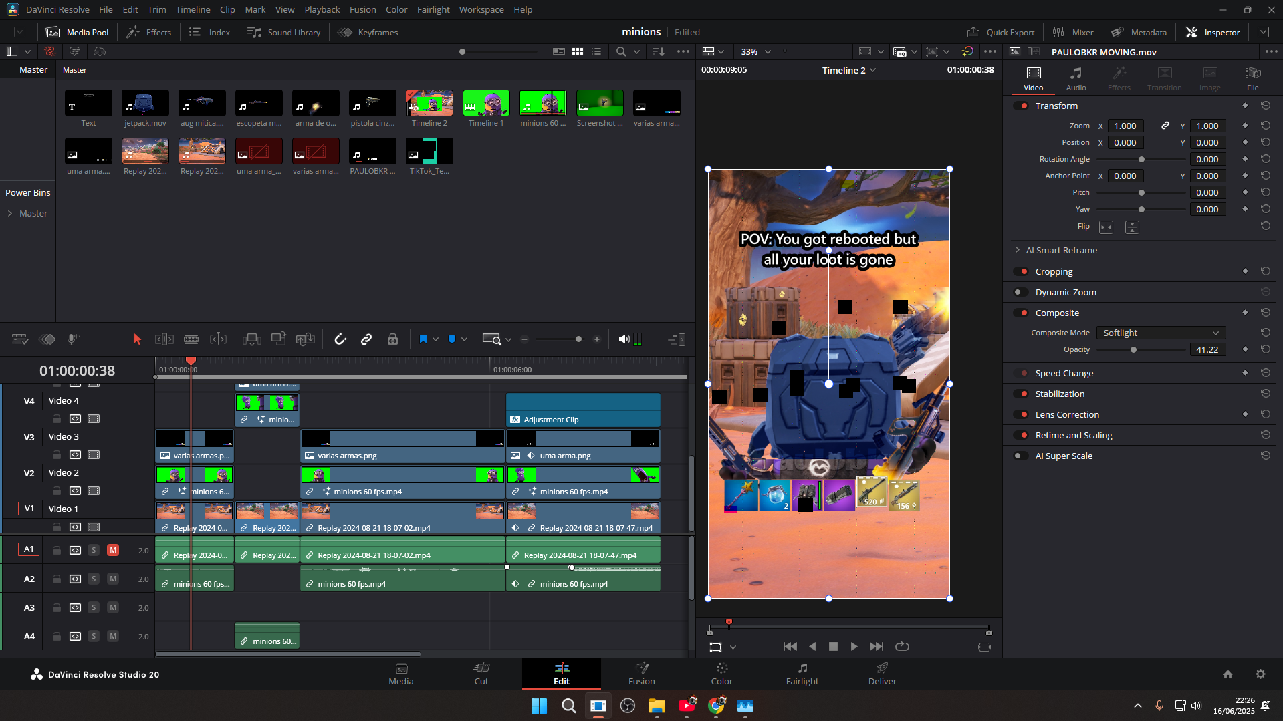The width and height of the screenshot is (1283, 721).
Task: Click the Replace Clip icon
Action: [306, 339]
